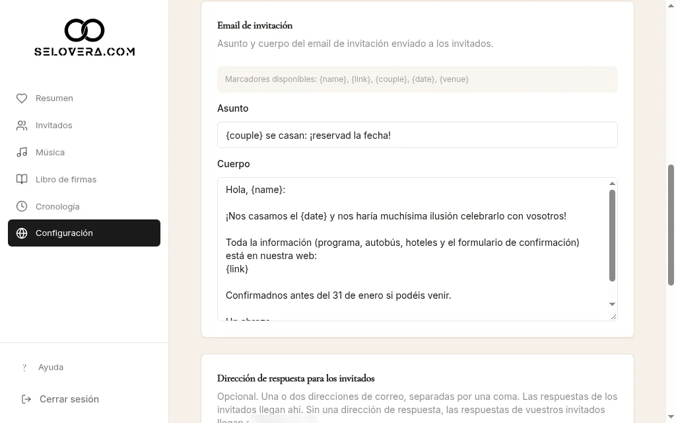Click the logout arrow icon beside Cerrar sesión

coord(26,399)
